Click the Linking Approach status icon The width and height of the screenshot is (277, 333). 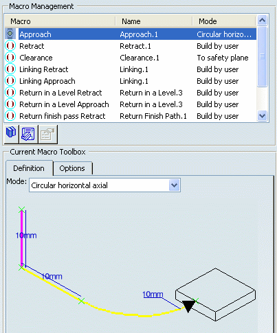(x=10, y=81)
